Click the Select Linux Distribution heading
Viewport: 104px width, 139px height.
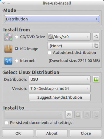[x=31, y=72]
